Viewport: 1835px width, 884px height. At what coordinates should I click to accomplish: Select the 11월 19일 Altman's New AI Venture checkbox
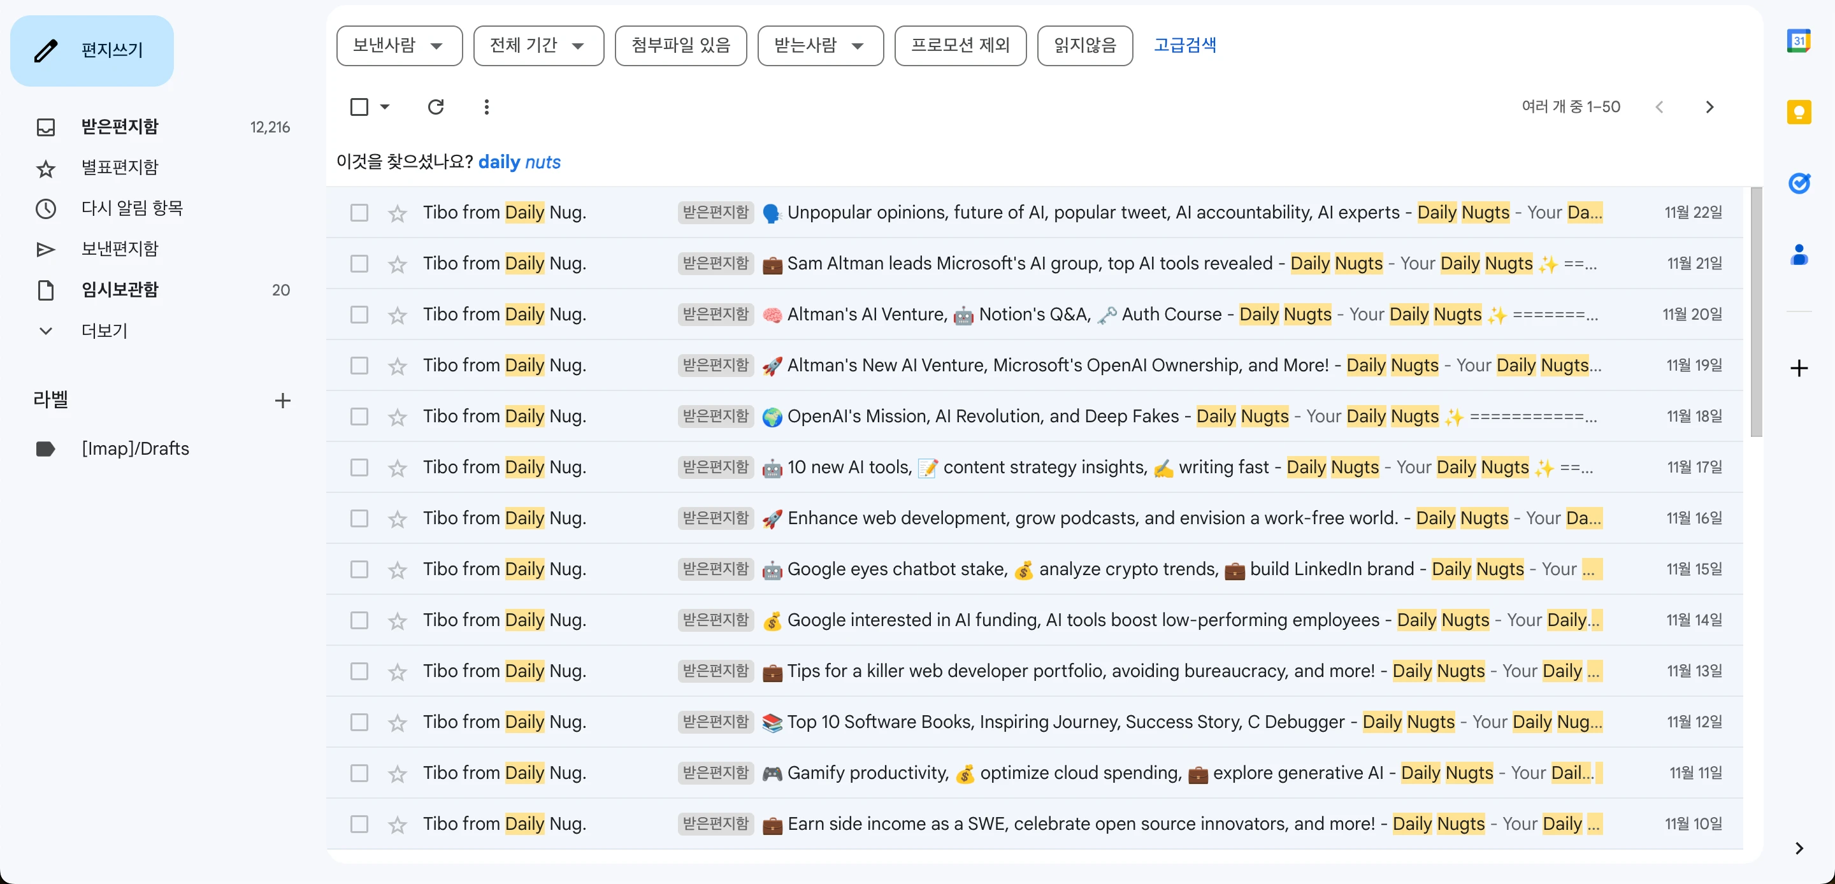tap(359, 366)
